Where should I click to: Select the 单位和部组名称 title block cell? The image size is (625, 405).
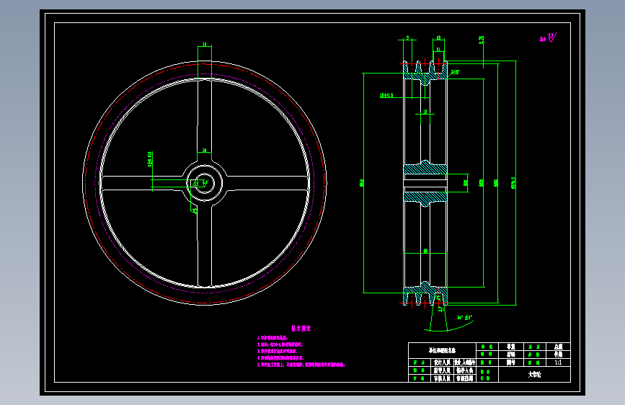(442, 351)
